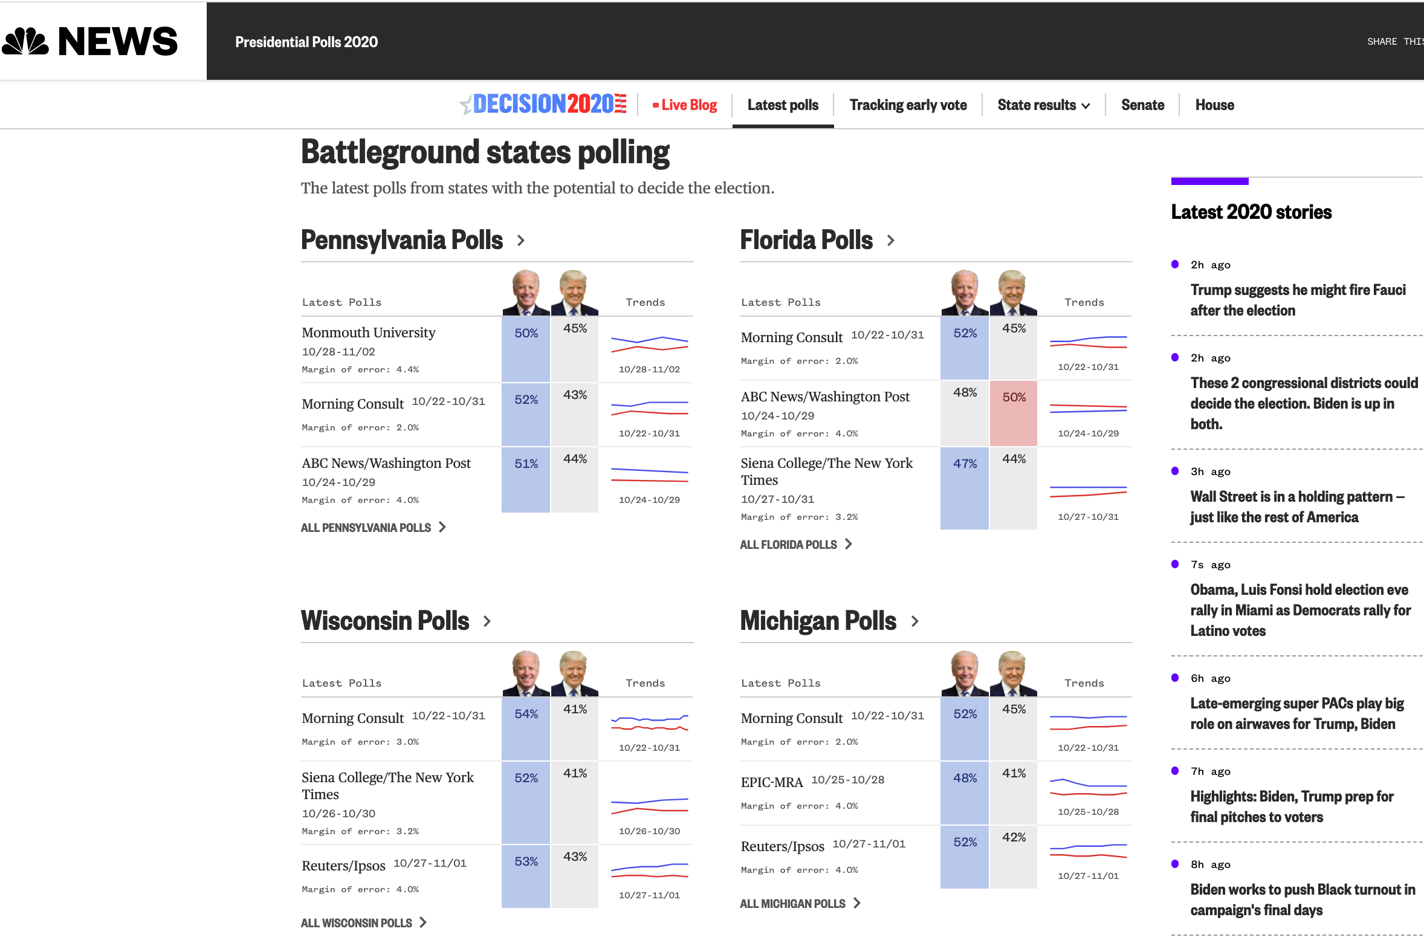
Task: Click EPIC-MRA Michigan trend chart
Action: click(x=1088, y=788)
